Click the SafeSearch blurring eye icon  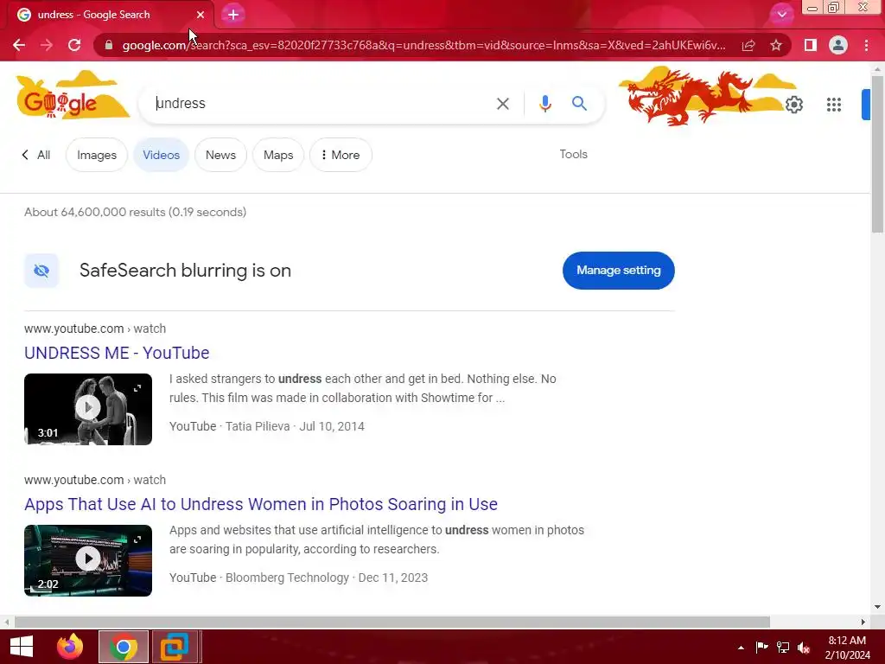coord(41,271)
